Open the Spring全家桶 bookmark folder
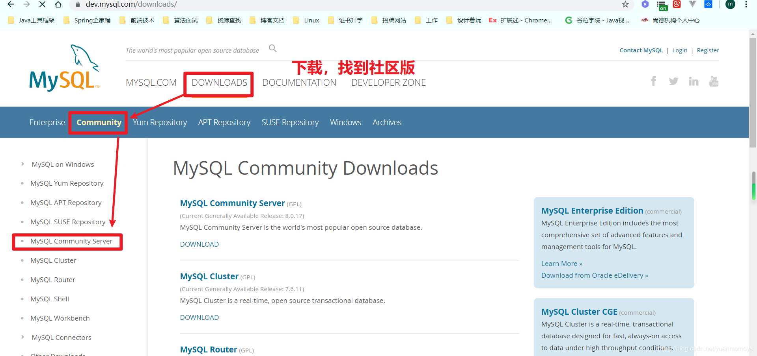Viewport: 757px width, 356px height. [x=87, y=20]
